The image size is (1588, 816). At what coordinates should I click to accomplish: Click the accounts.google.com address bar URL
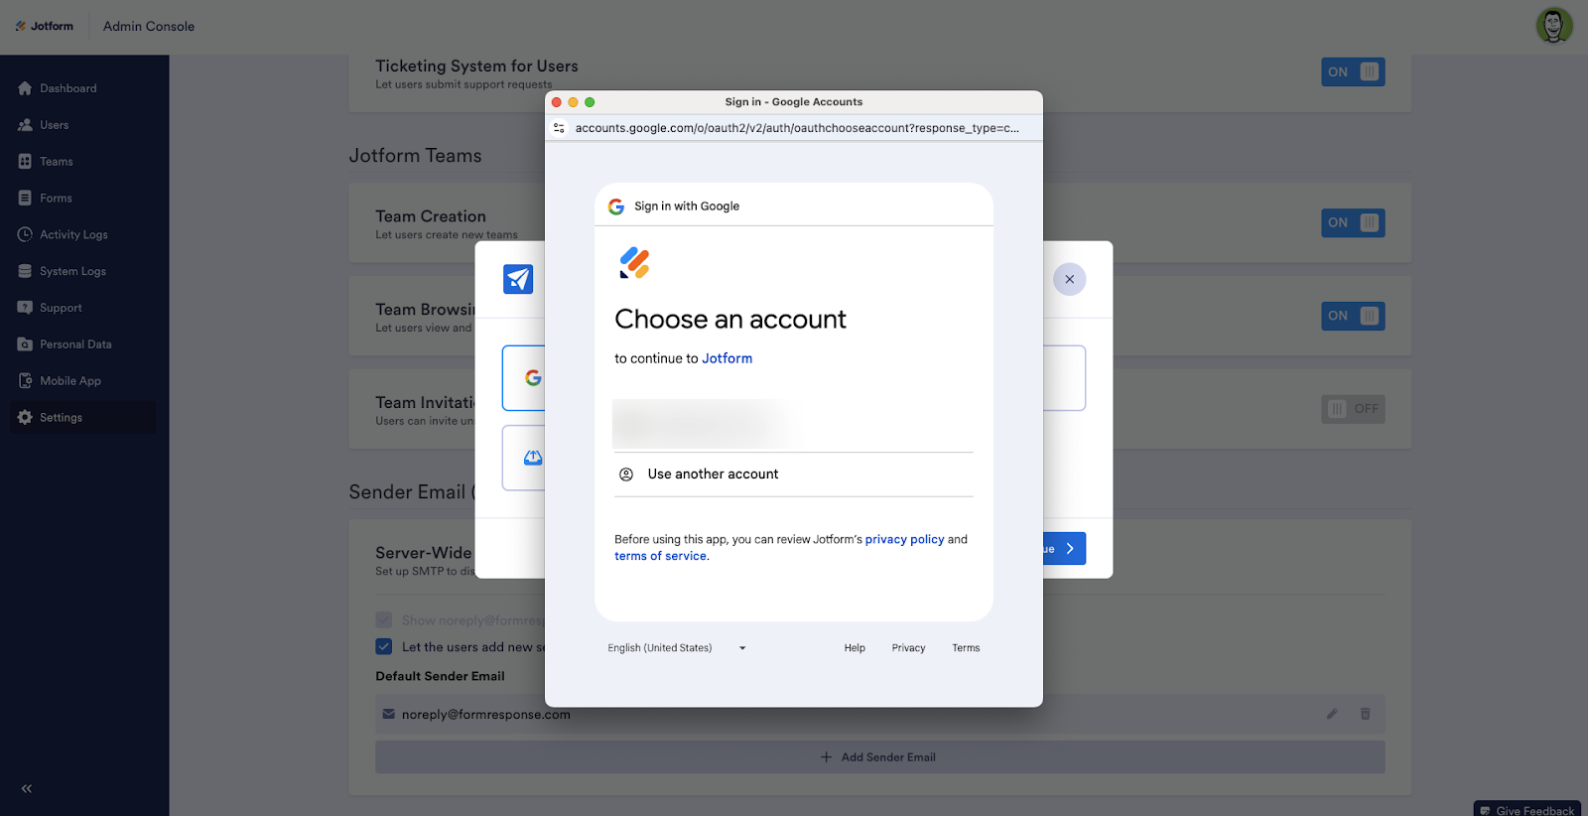(797, 128)
